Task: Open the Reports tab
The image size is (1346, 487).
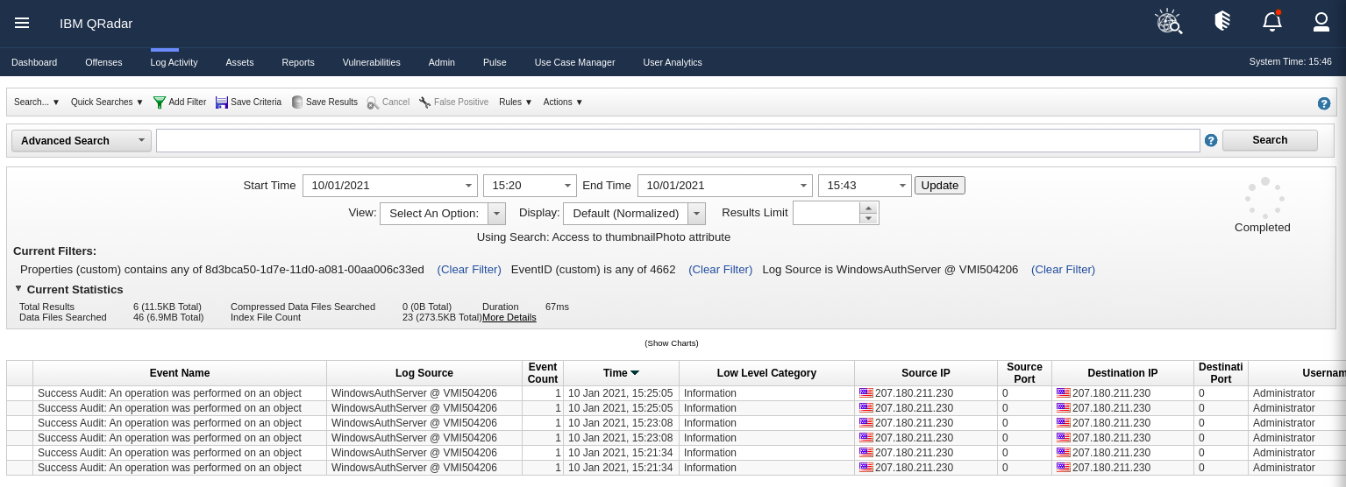Action: [298, 62]
